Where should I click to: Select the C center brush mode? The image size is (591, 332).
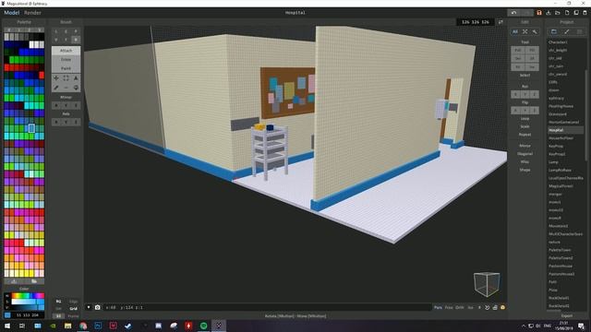pos(66,31)
